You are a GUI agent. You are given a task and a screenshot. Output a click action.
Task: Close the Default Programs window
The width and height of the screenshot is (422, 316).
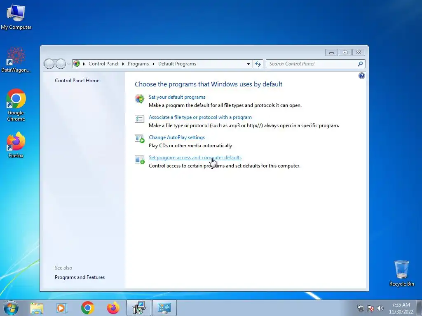[x=359, y=53]
